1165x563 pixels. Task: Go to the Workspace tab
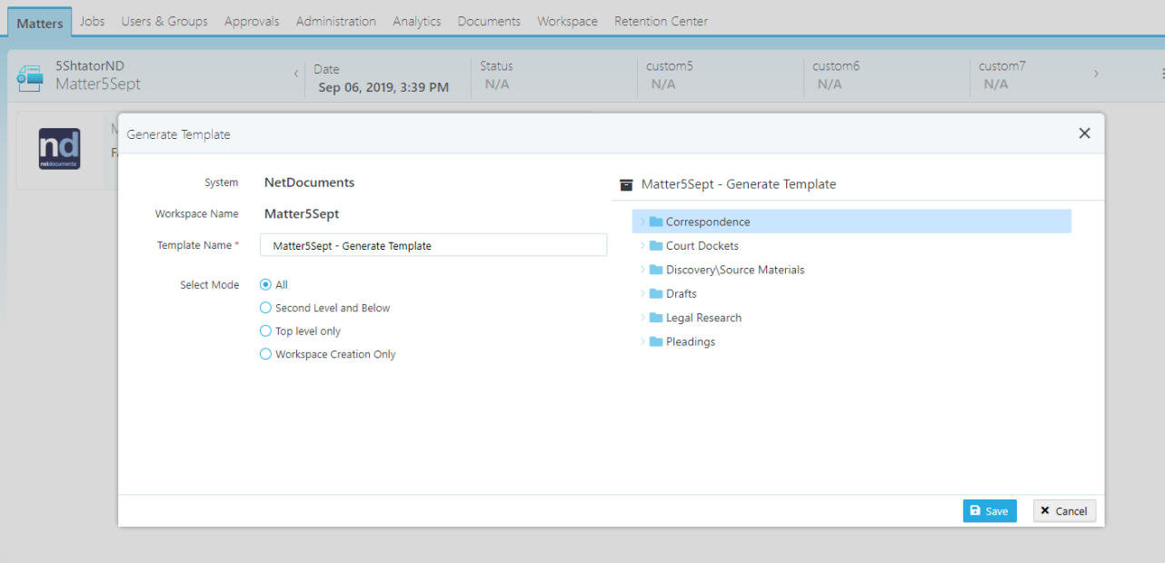pos(568,21)
